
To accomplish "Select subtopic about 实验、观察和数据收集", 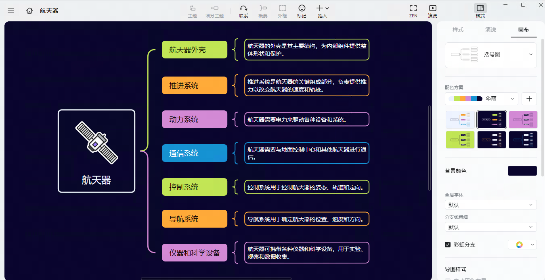I will [x=307, y=253].
